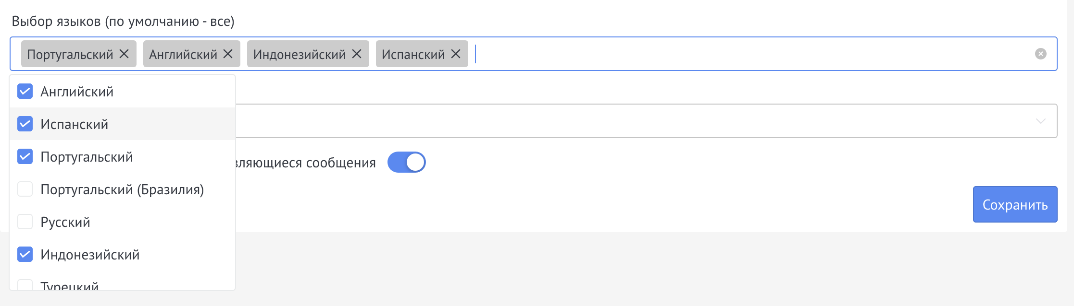Remove the Португальский language tag
This screenshot has height=306, width=1074.
pos(124,54)
